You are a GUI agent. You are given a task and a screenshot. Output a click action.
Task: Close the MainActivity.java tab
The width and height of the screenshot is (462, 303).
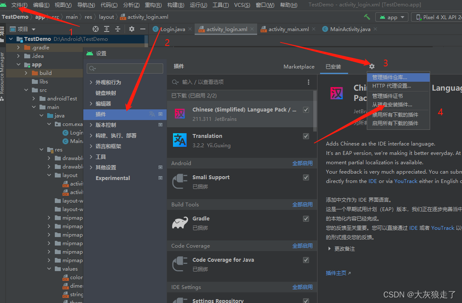pyautogui.click(x=375, y=29)
